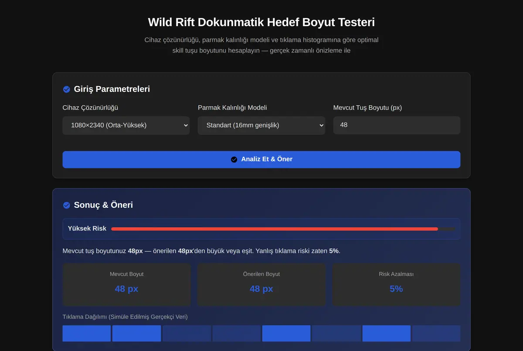
Task: Click the Giriş Parametreleri heading
Action: 112,89
